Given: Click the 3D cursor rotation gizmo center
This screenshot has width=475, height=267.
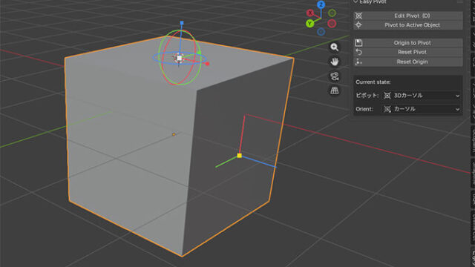Looking at the screenshot, I should click(180, 58).
